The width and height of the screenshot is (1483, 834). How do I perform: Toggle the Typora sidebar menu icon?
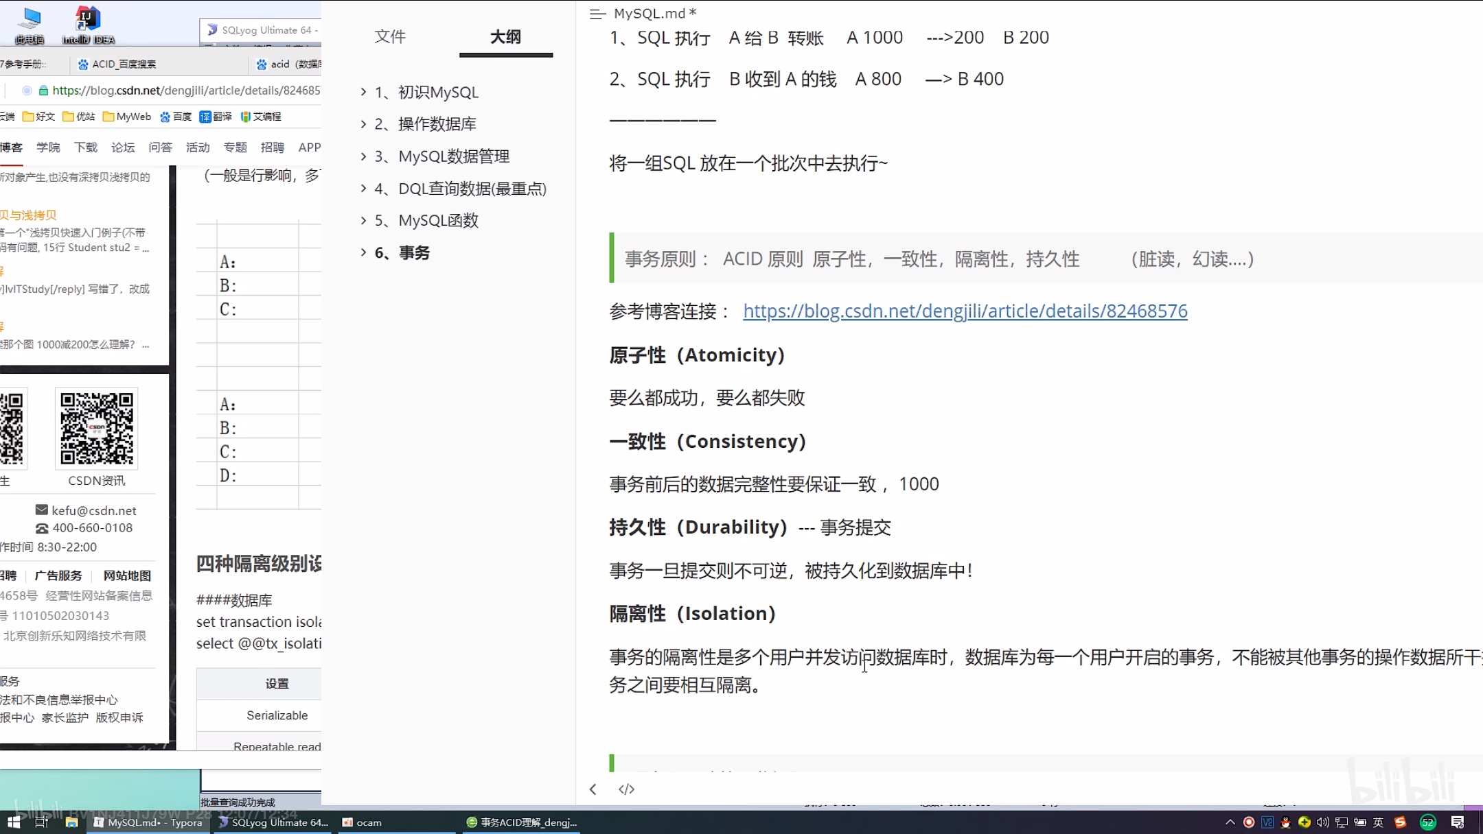pos(597,14)
